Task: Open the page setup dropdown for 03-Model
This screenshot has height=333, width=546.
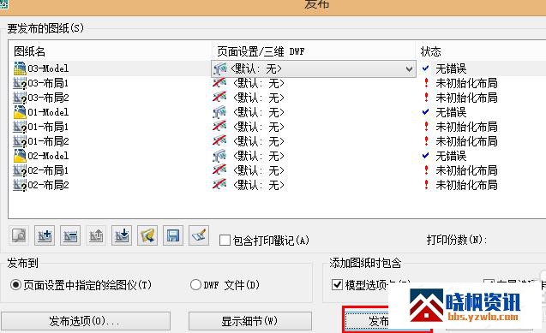Action: click(x=409, y=68)
